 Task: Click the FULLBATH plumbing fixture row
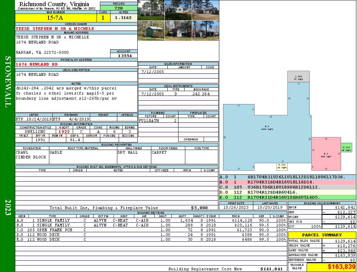coord(158,121)
